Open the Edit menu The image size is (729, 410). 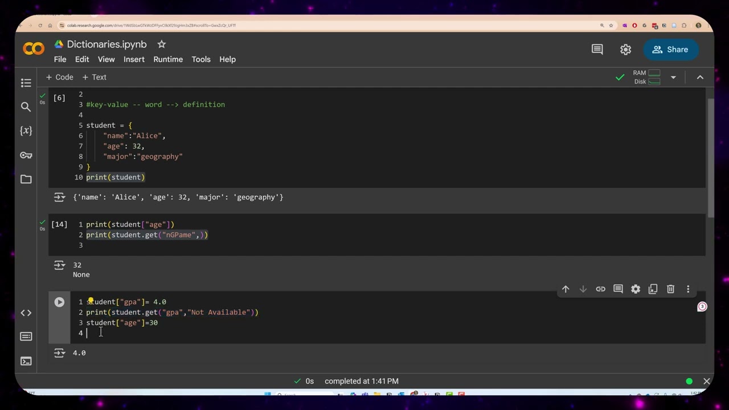coord(82,59)
